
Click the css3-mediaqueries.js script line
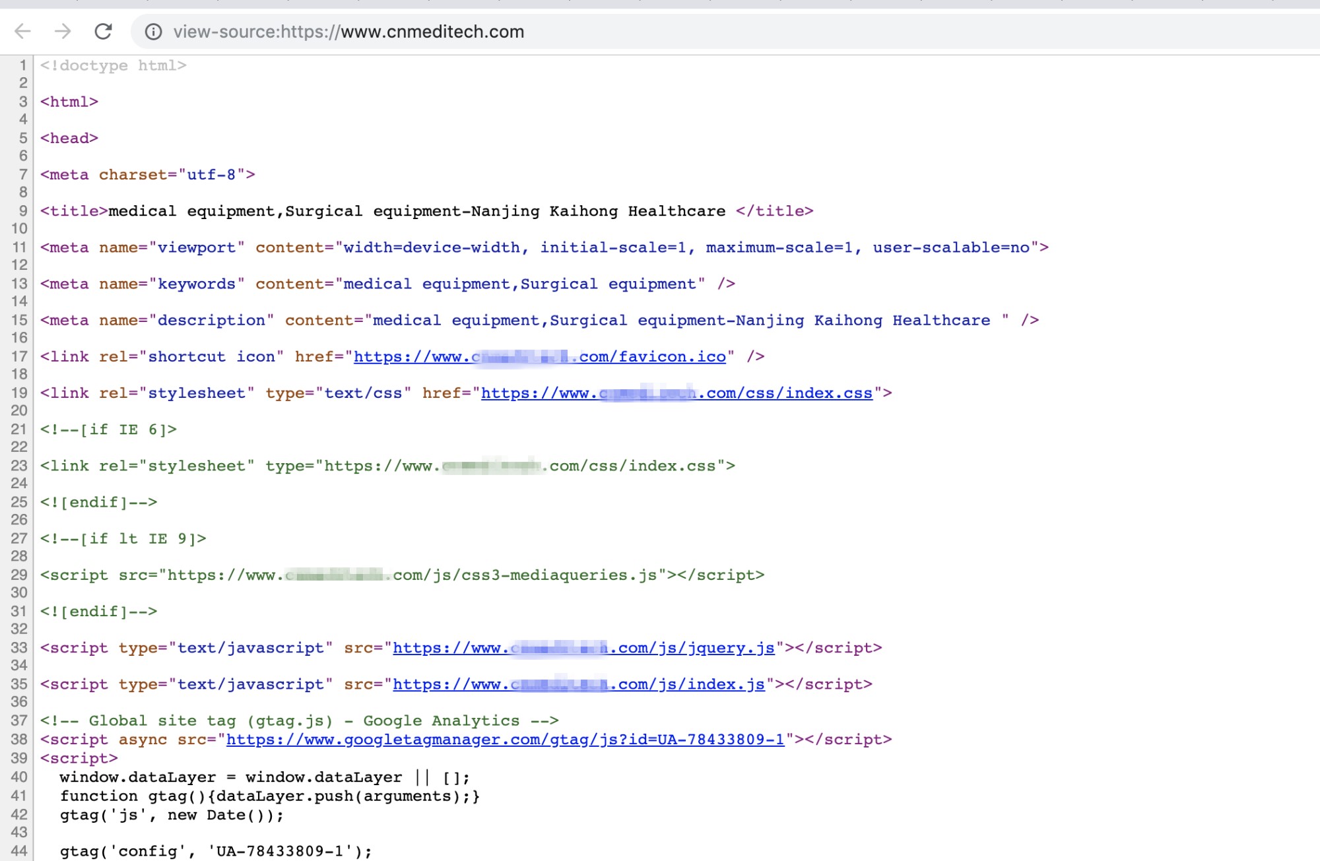point(402,575)
